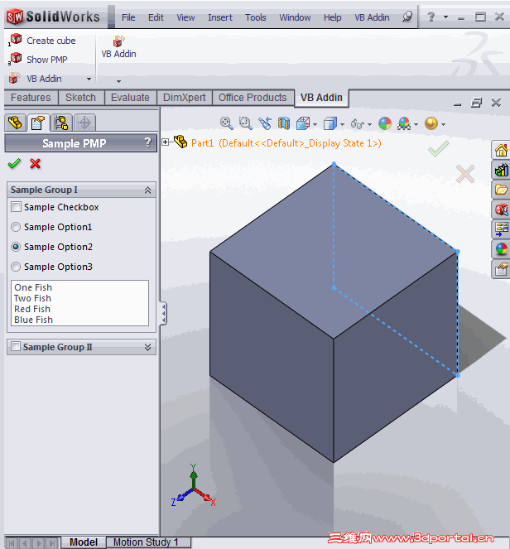Open SolidWorks Search icon in task pane
Screen dimensions: 510x549
[501, 209]
